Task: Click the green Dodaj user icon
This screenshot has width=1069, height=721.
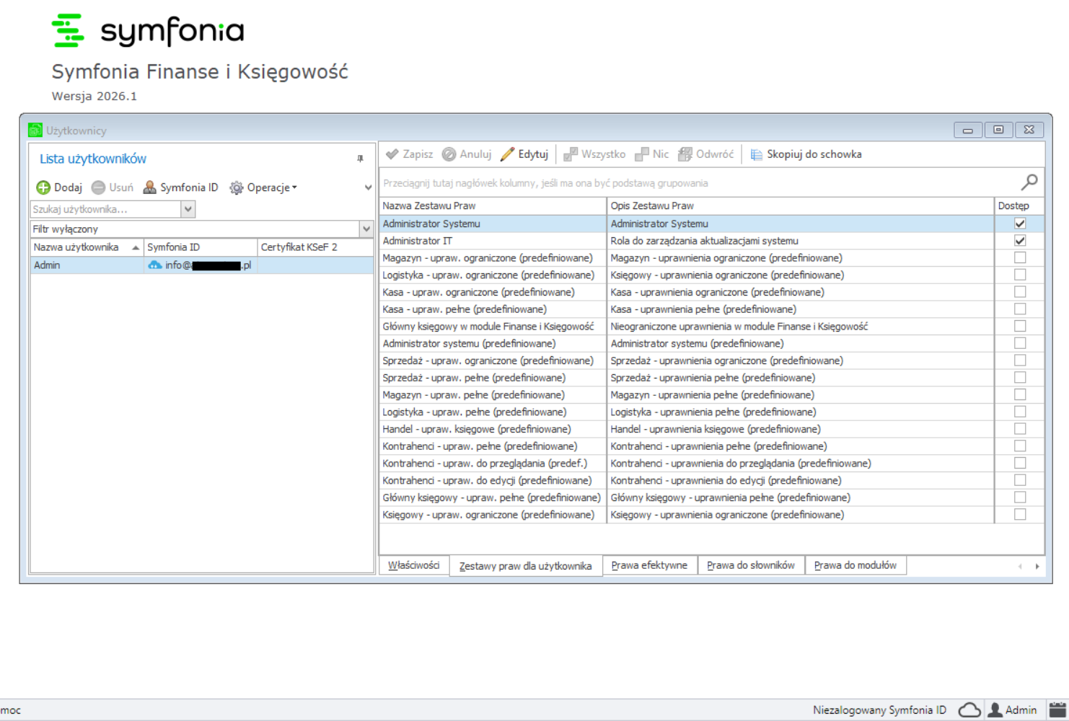Action: (43, 187)
